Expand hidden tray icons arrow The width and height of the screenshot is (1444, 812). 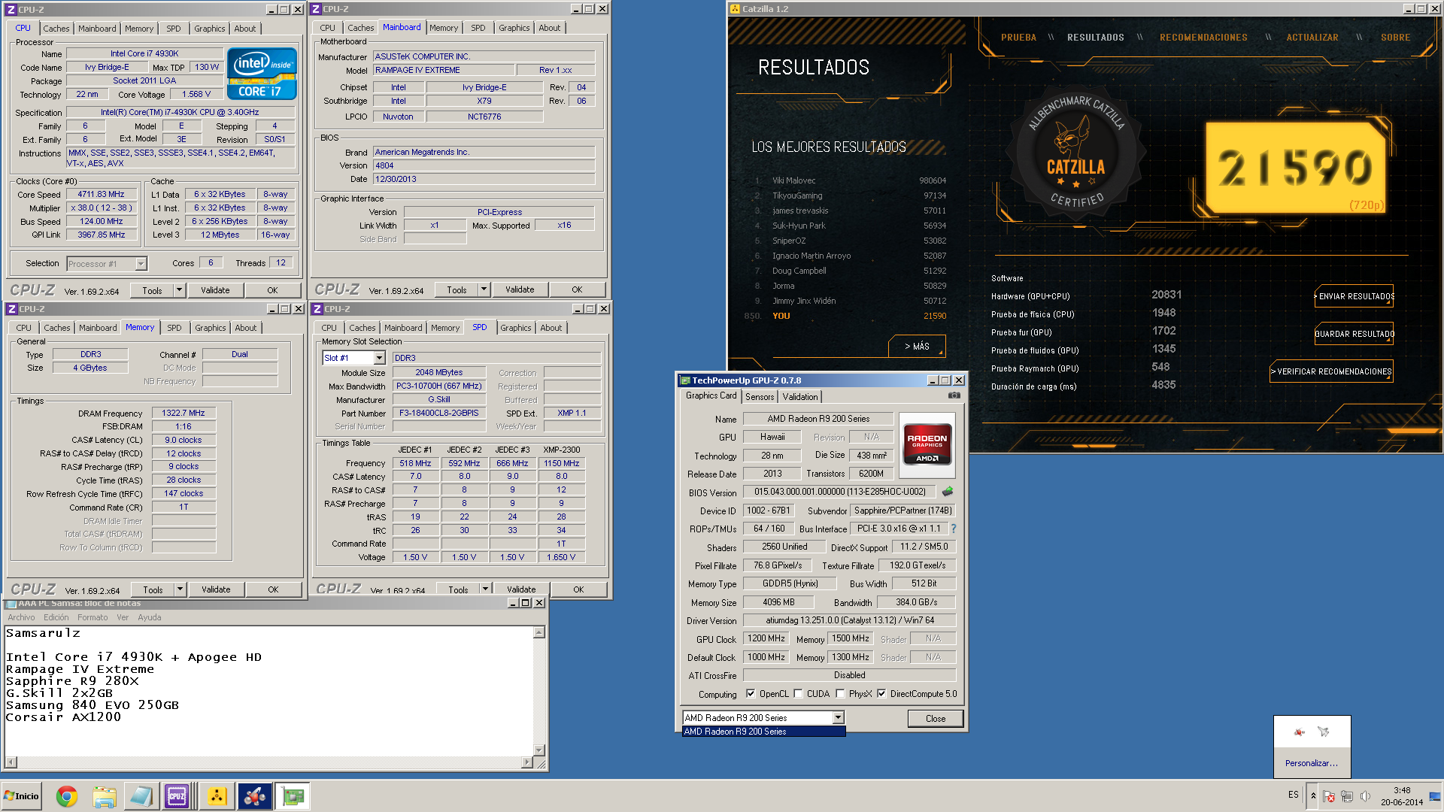click(x=1313, y=796)
